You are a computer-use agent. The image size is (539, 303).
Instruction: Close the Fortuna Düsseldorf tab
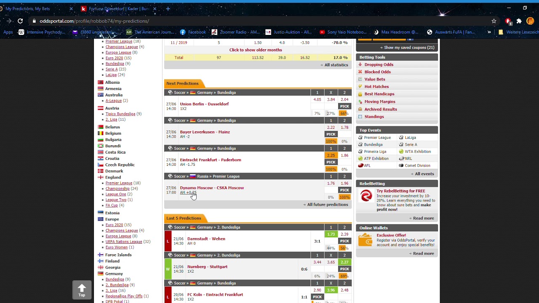point(155,8)
